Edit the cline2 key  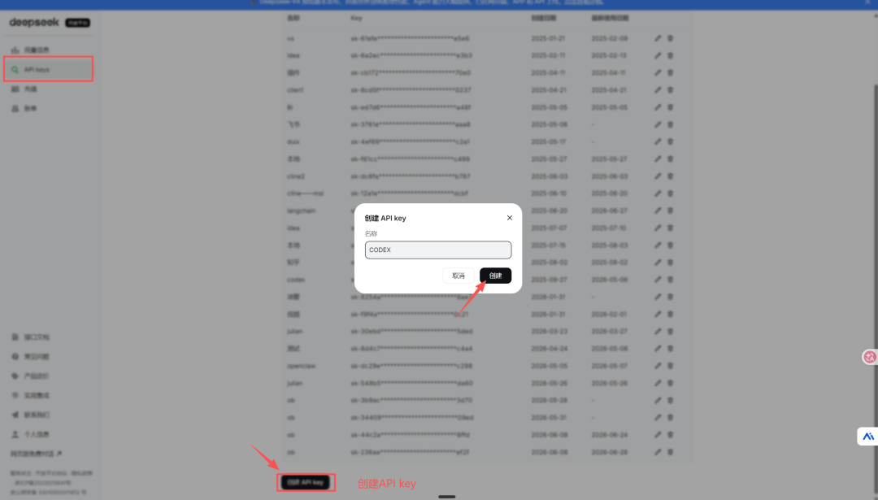[658, 176]
